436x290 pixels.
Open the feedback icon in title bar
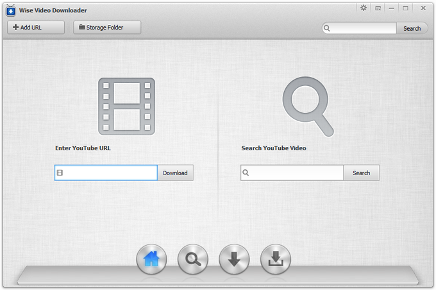[x=378, y=8]
